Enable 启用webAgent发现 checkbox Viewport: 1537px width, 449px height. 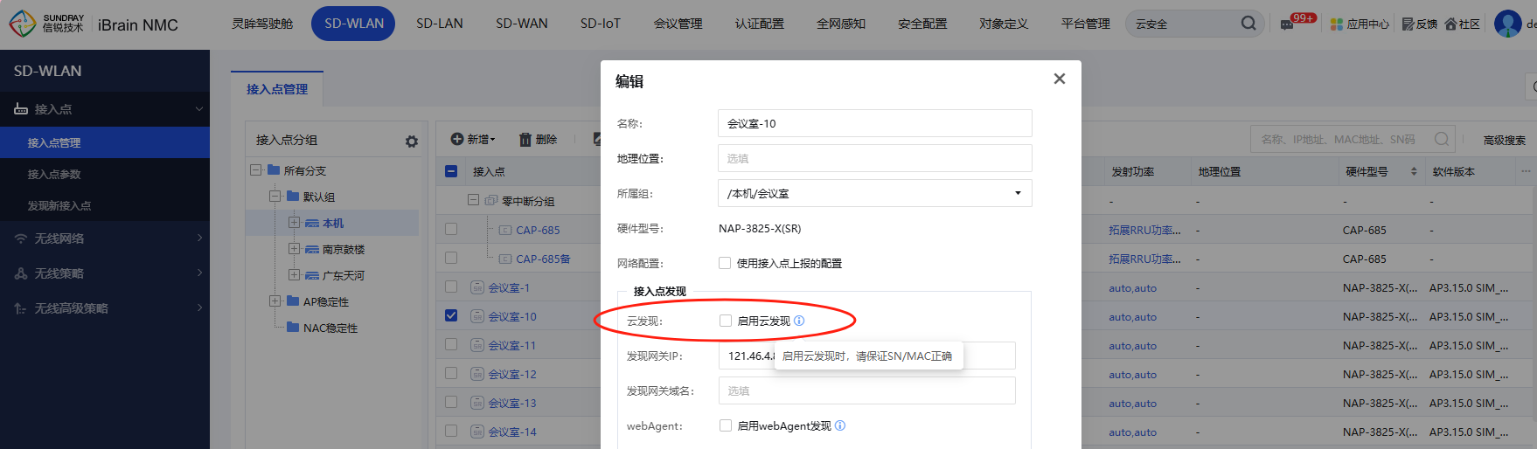[x=726, y=425]
